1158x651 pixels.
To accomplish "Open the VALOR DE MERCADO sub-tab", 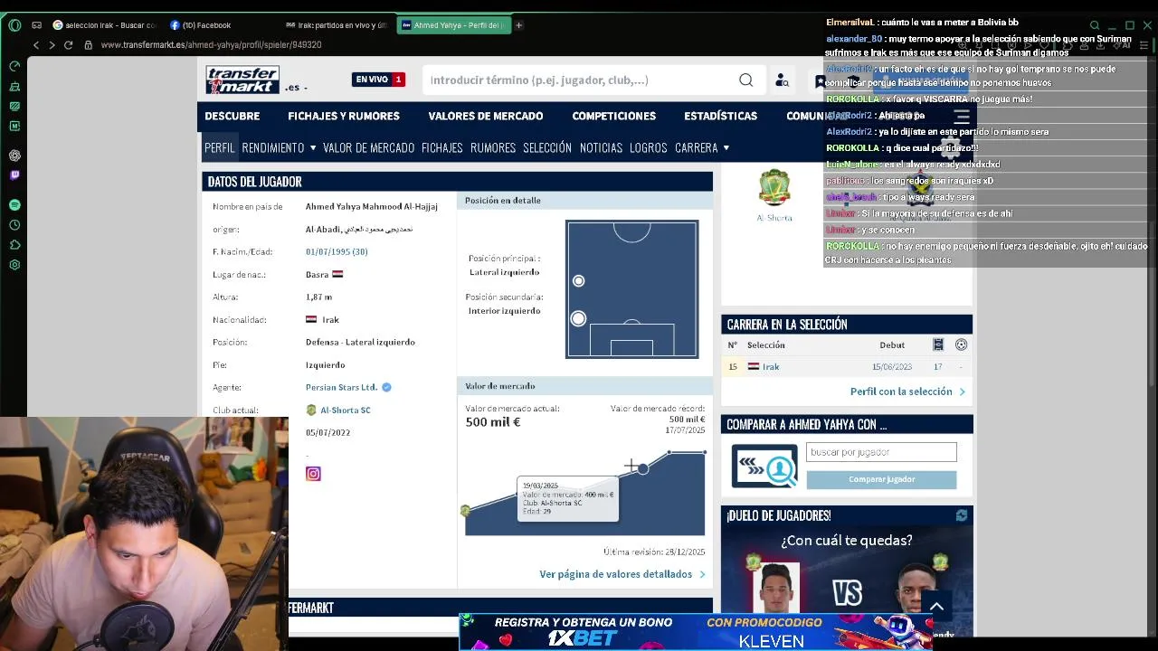I will tap(368, 147).
